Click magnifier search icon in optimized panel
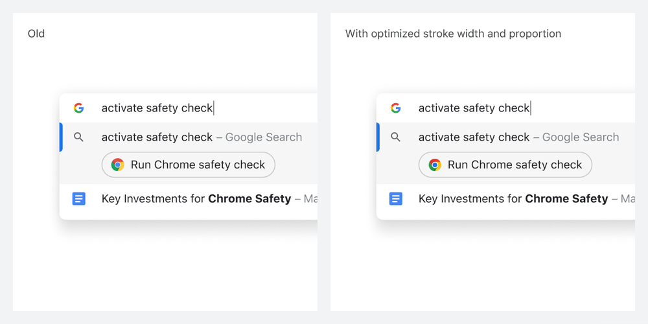Viewport: 648px width, 324px height. [x=395, y=137]
